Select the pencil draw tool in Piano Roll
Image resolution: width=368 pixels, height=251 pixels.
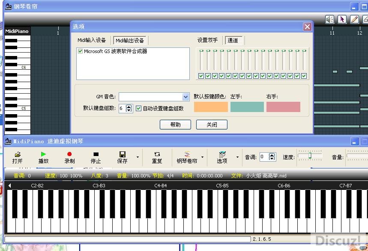tap(354, 19)
